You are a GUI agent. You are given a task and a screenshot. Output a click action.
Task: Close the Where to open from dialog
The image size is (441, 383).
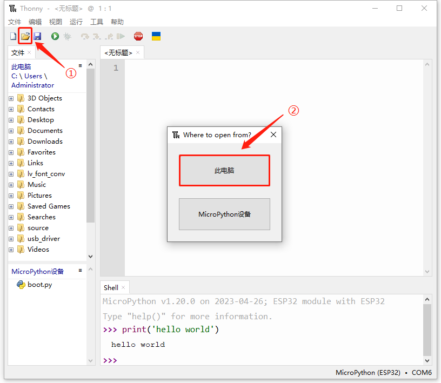[273, 135]
